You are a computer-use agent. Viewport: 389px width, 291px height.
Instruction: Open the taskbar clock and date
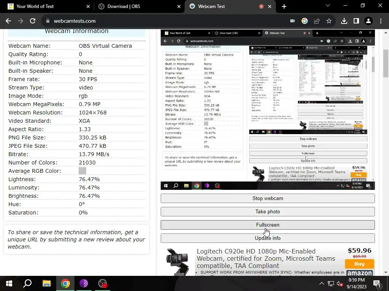click(x=356, y=283)
